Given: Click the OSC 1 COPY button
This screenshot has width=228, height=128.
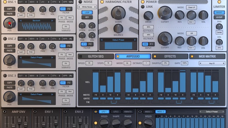Looking at the screenshot, I should (10, 9).
